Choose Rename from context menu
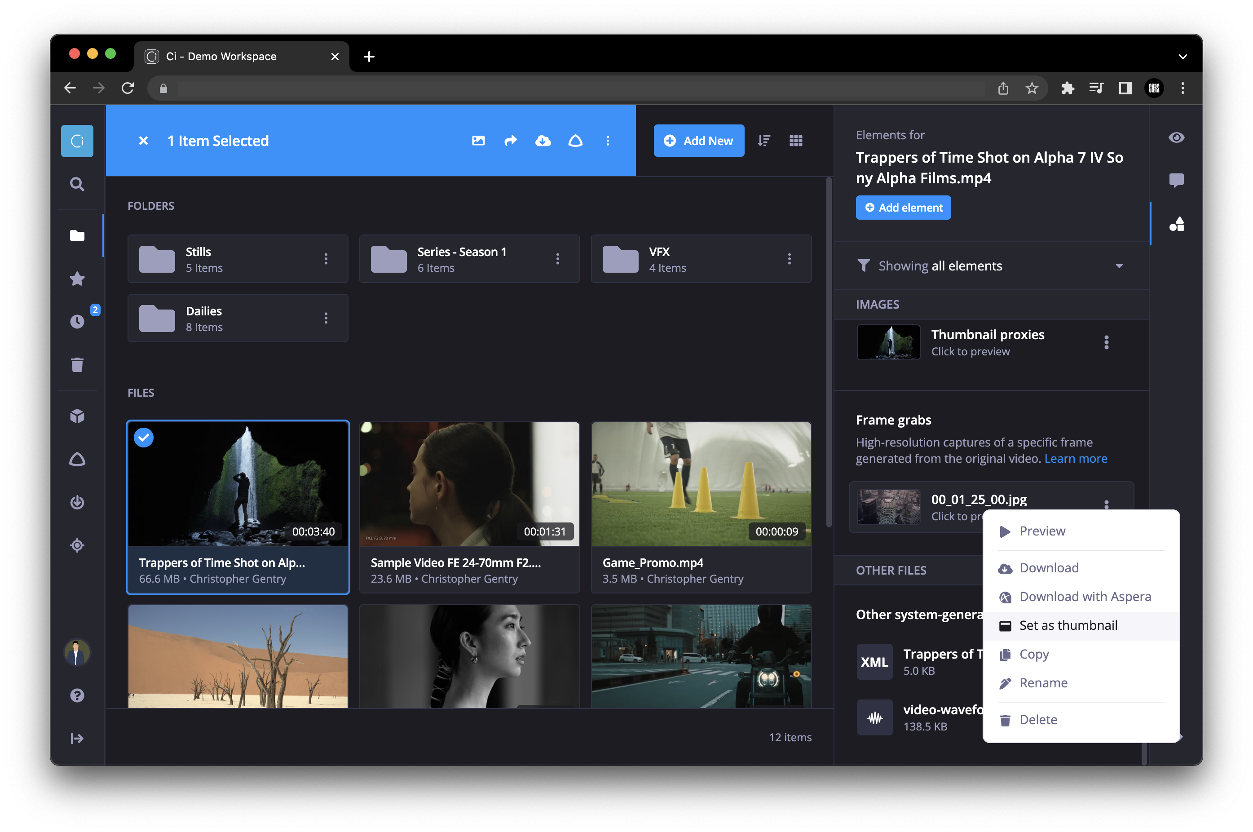Screen dimensions: 1253x832 (x=1081, y=683)
